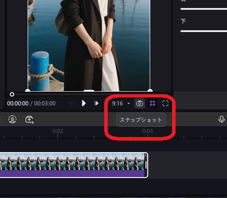Start voice recording with microphone icon
Screen dimensions: 227x198
tap(222, 119)
